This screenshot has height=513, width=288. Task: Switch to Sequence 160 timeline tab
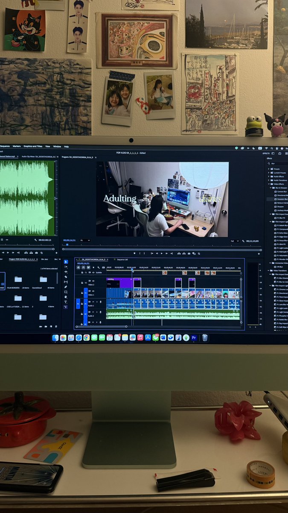point(122,259)
